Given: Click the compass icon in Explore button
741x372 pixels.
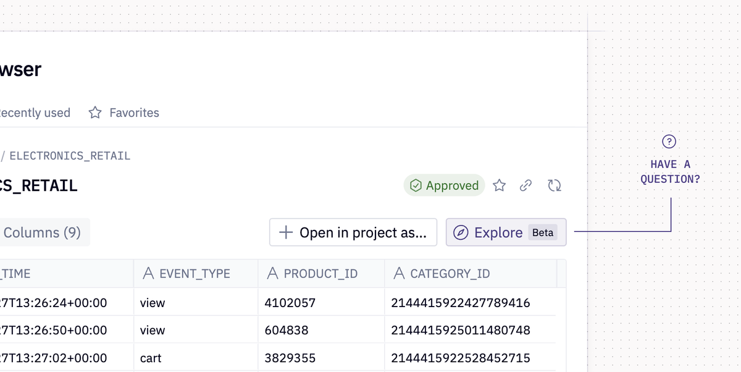Looking at the screenshot, I should coord(461,232).
